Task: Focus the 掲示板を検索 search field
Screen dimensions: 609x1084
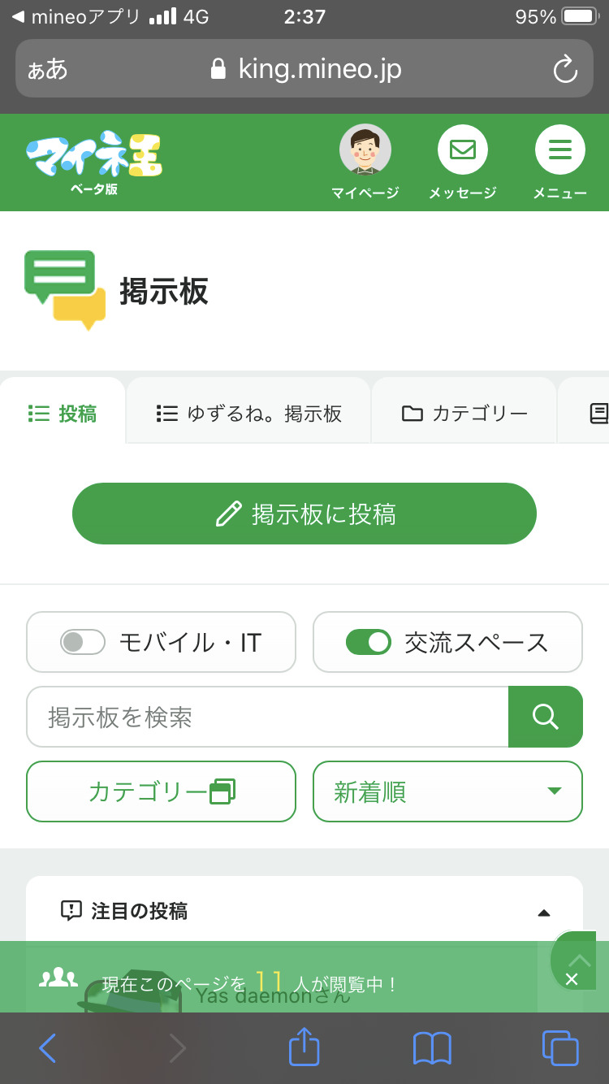Action: (x=267, y=717)
